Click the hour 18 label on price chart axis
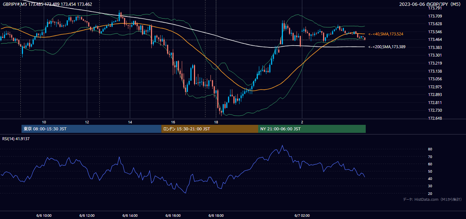This screenshot has height=219, width=466. 216,122
